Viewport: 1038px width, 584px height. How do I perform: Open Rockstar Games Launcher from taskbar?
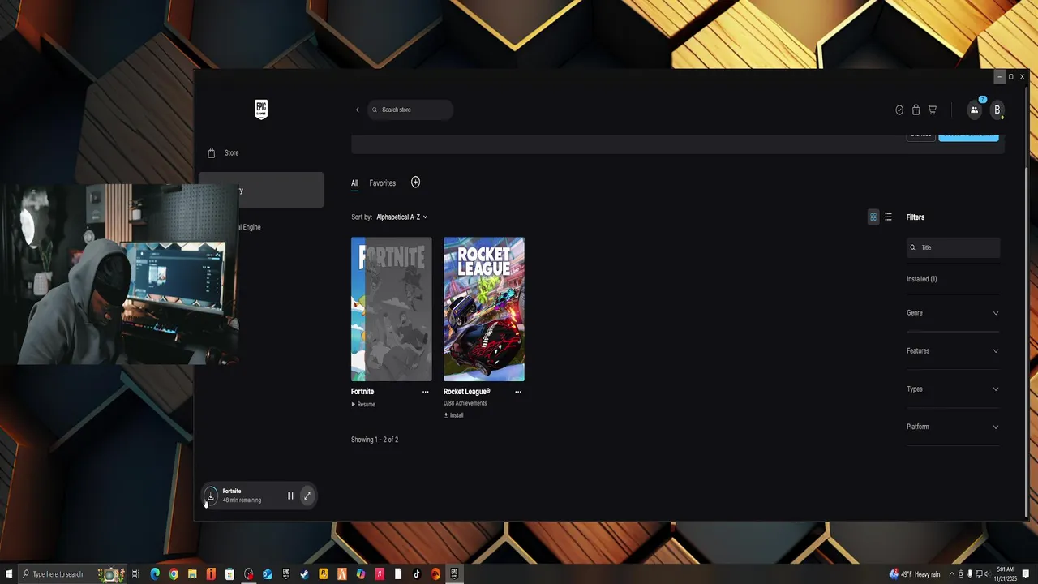click(323, 574)
